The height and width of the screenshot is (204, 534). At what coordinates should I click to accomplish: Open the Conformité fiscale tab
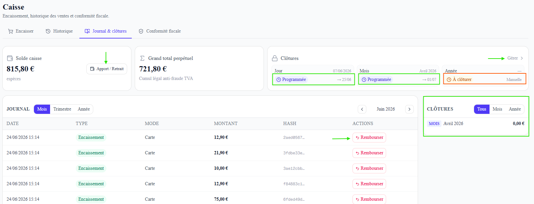[159, 31]
